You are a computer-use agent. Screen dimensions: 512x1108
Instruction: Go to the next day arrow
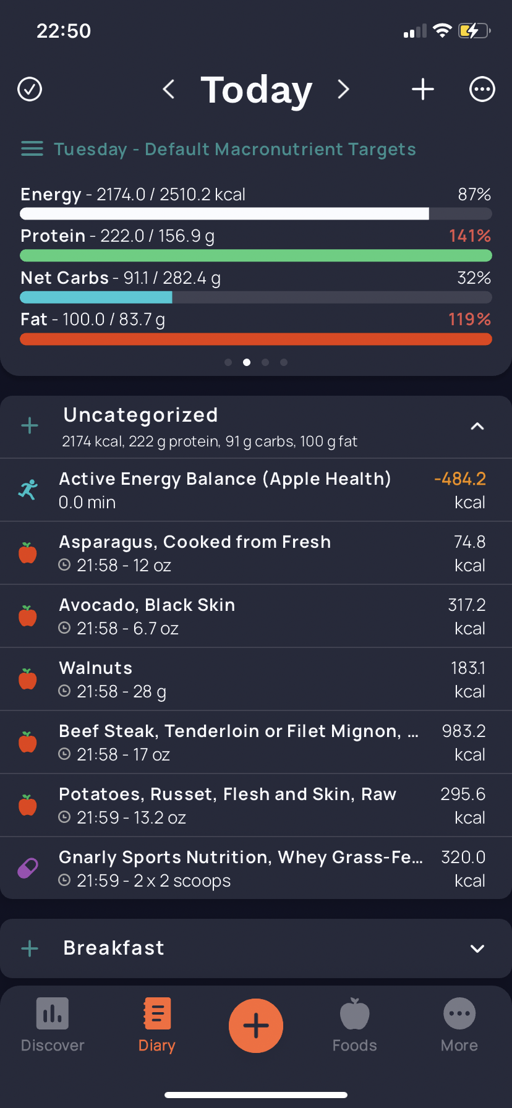pyautogui.click(x=344, y=89)
